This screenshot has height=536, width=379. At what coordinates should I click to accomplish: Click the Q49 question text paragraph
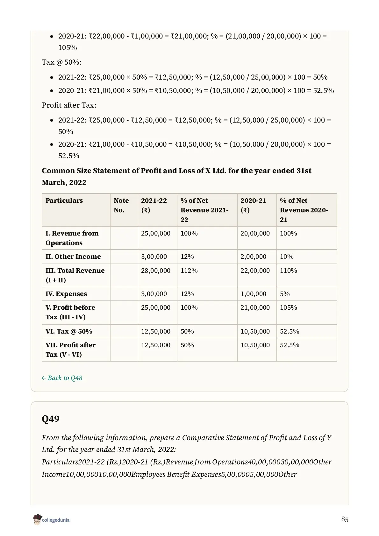(x=187, y=456)
